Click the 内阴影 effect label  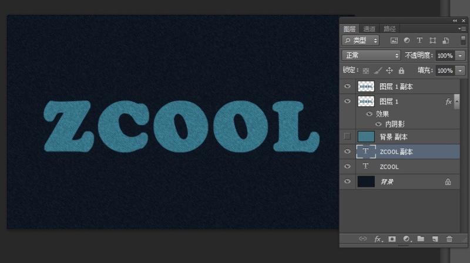[x=395, y=124]
